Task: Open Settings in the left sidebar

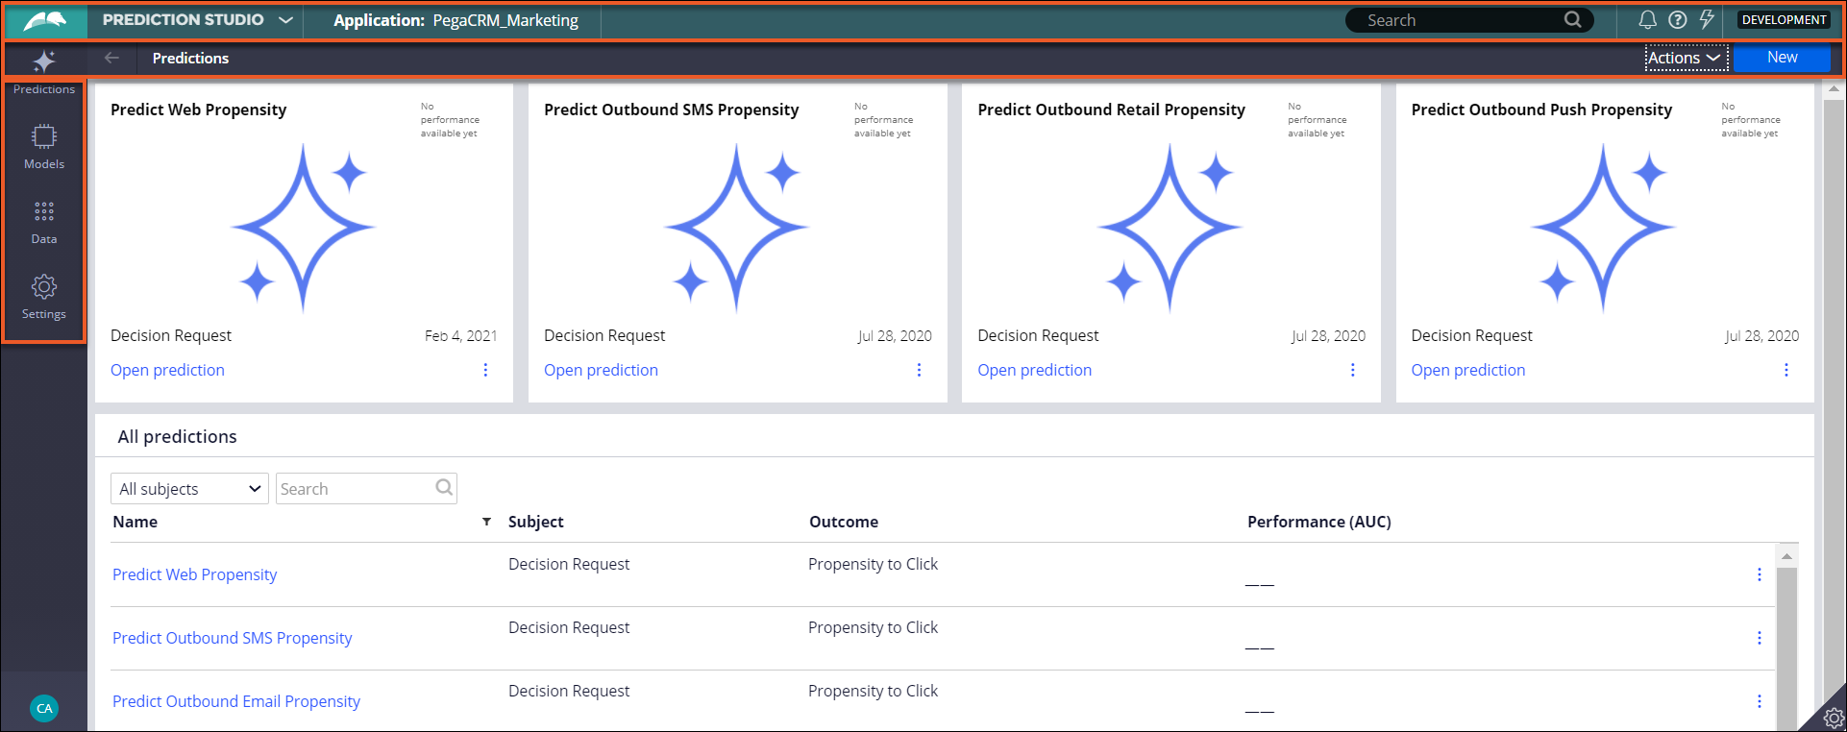Action: [x=44, y=297]
